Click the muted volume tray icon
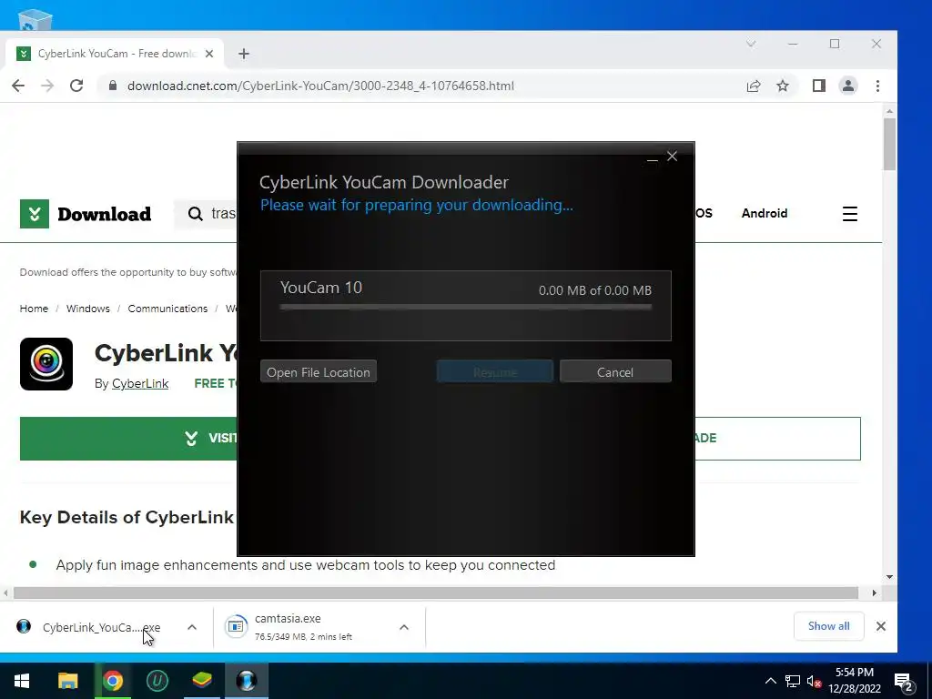Image resolution: width=932 pixels, height=699 pixels. point(815,681)
